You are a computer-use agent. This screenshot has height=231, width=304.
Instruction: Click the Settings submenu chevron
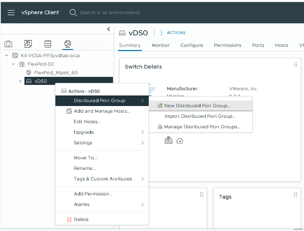click(x=143, y=143)
